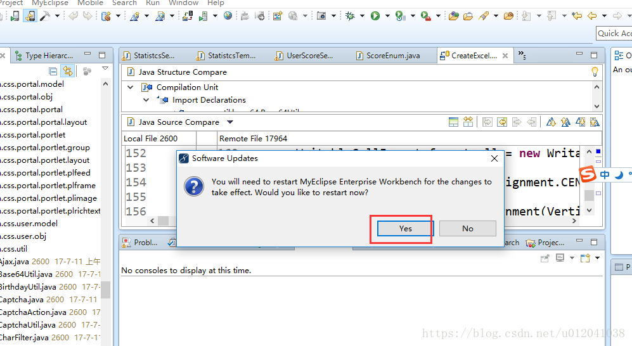Open the Mobile menu
Viewport: 632px width, 346px height.
[x=90, y=3]
